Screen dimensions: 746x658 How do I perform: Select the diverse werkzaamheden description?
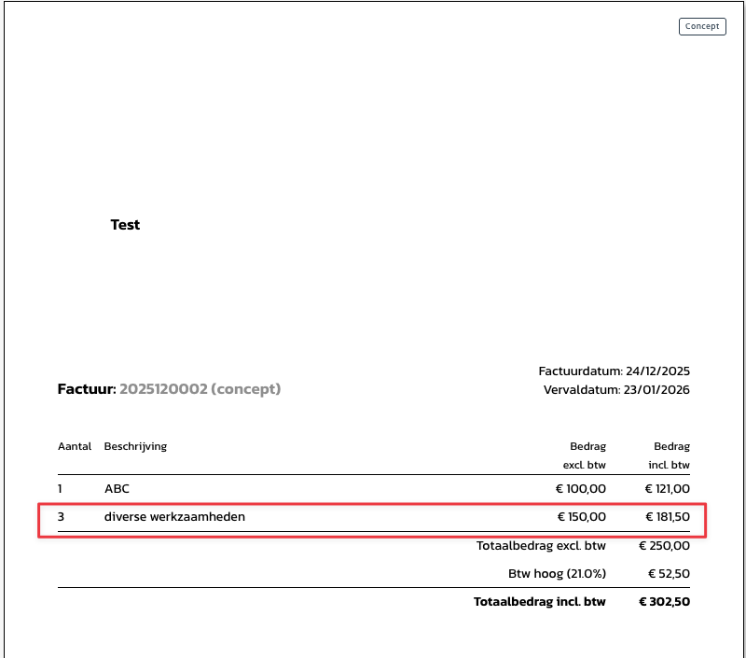click(x=174, y=516)
